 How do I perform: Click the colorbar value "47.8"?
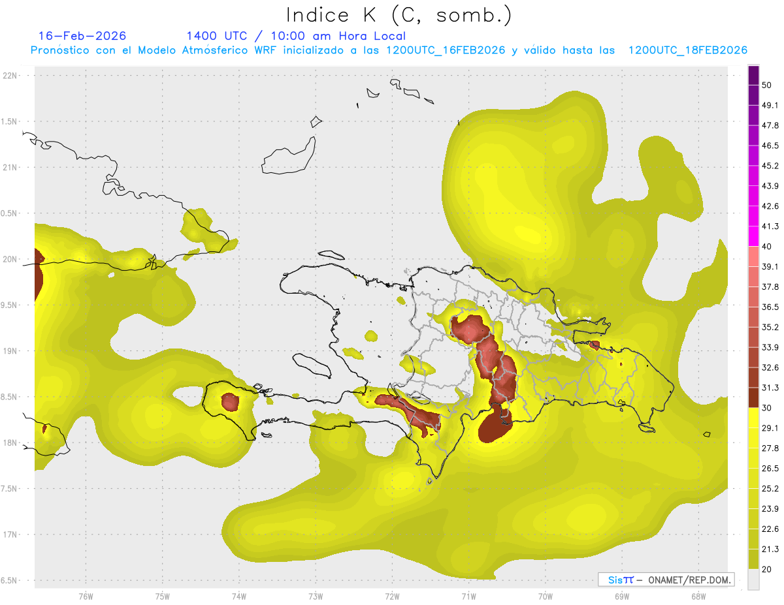(x=770, y=125)
